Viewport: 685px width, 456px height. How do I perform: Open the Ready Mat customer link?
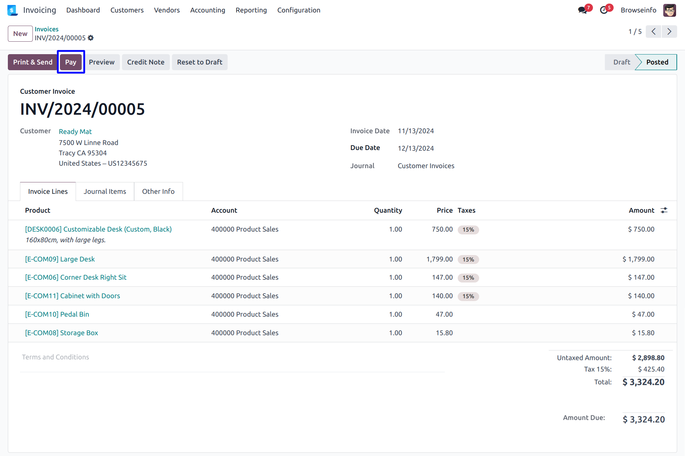[x=75, y=132]
